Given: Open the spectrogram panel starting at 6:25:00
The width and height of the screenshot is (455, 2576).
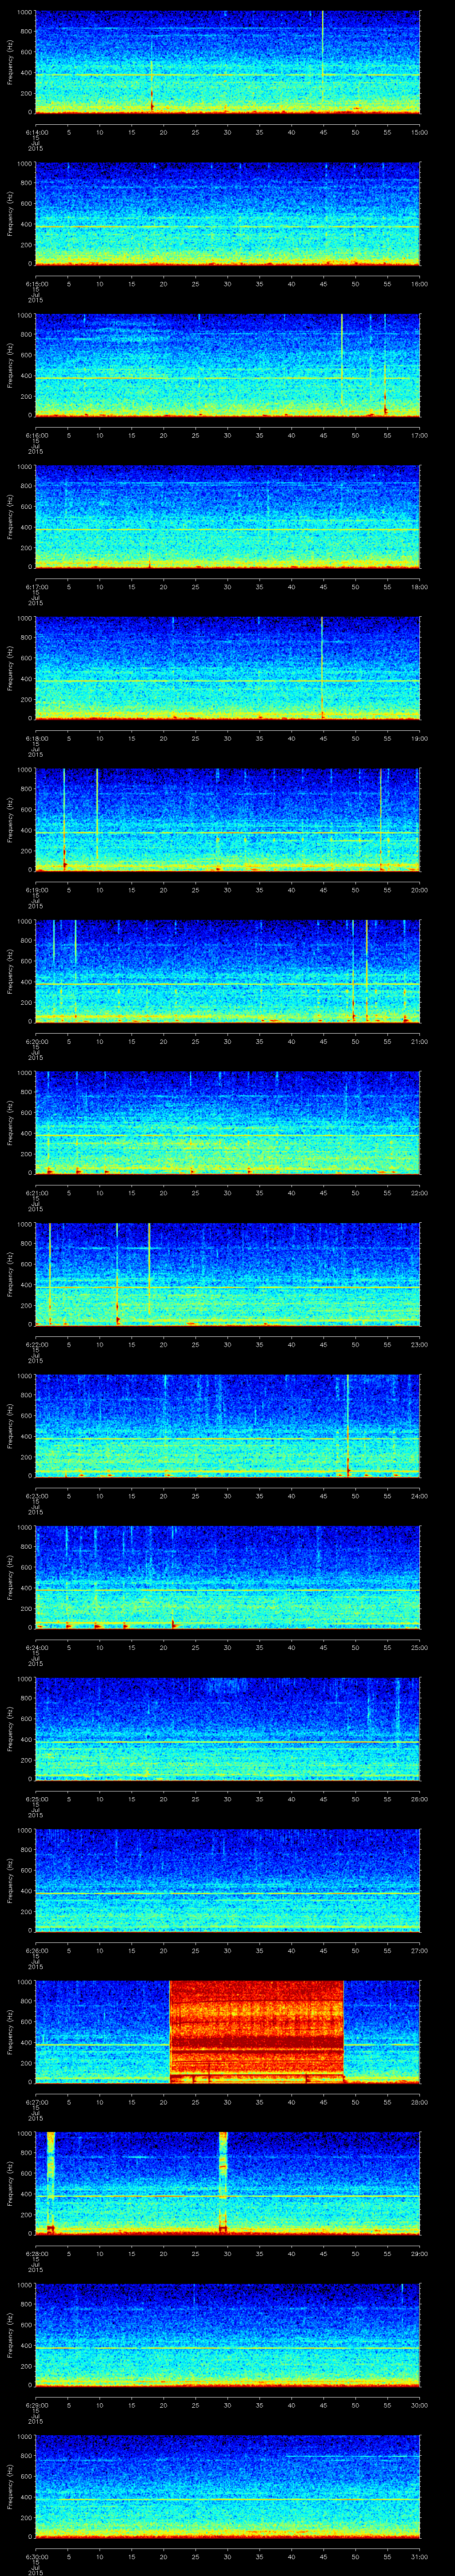Looking at the screenshot, I should [227, 1729].
